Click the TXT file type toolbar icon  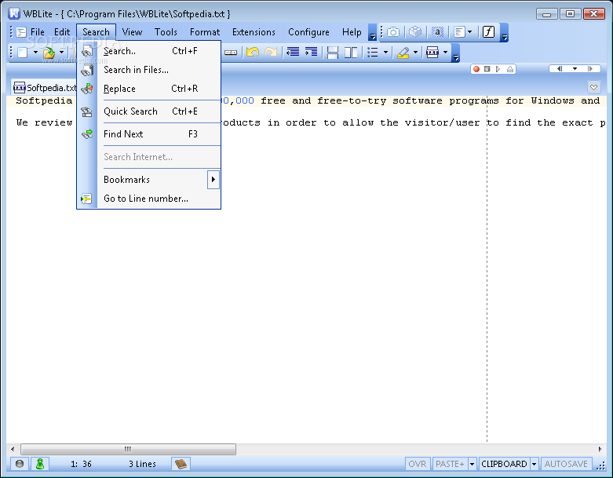point(432,53)
